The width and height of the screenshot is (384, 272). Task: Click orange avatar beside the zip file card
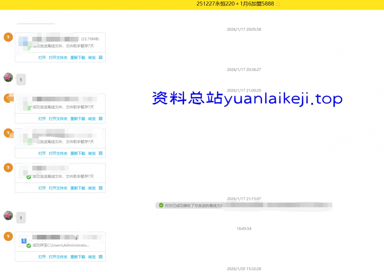(8, 236)
